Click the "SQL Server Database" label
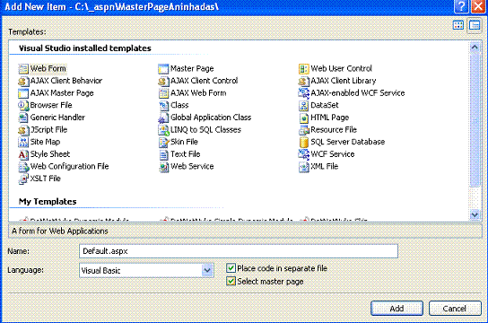This screenshot has width=488, height=323. tap(348, 142)
